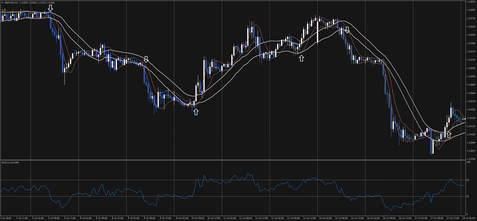
Task: Click the down arrow signal on 15 Jul
Action: [347, 30]
